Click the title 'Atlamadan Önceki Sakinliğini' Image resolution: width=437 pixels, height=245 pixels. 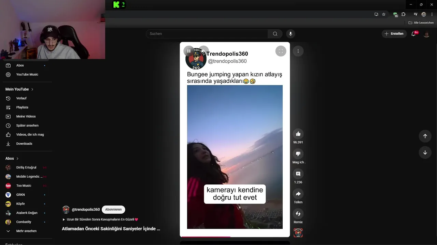pos(111,229)
